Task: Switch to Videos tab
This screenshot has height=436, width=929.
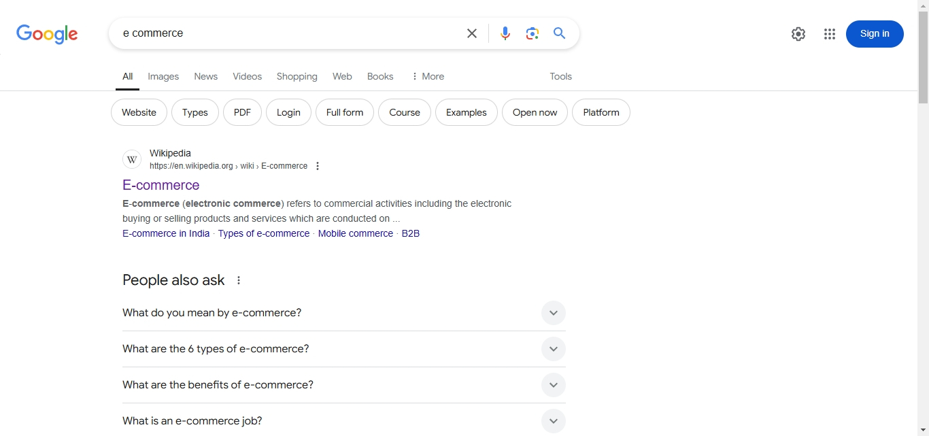Action: (x=248, y=77)
